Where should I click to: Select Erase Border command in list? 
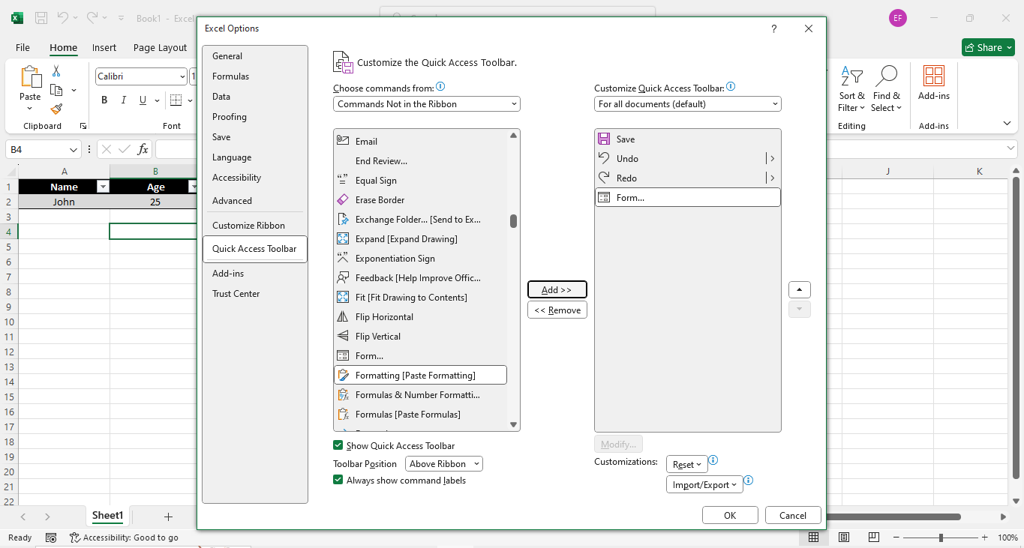tap(380, 200)
